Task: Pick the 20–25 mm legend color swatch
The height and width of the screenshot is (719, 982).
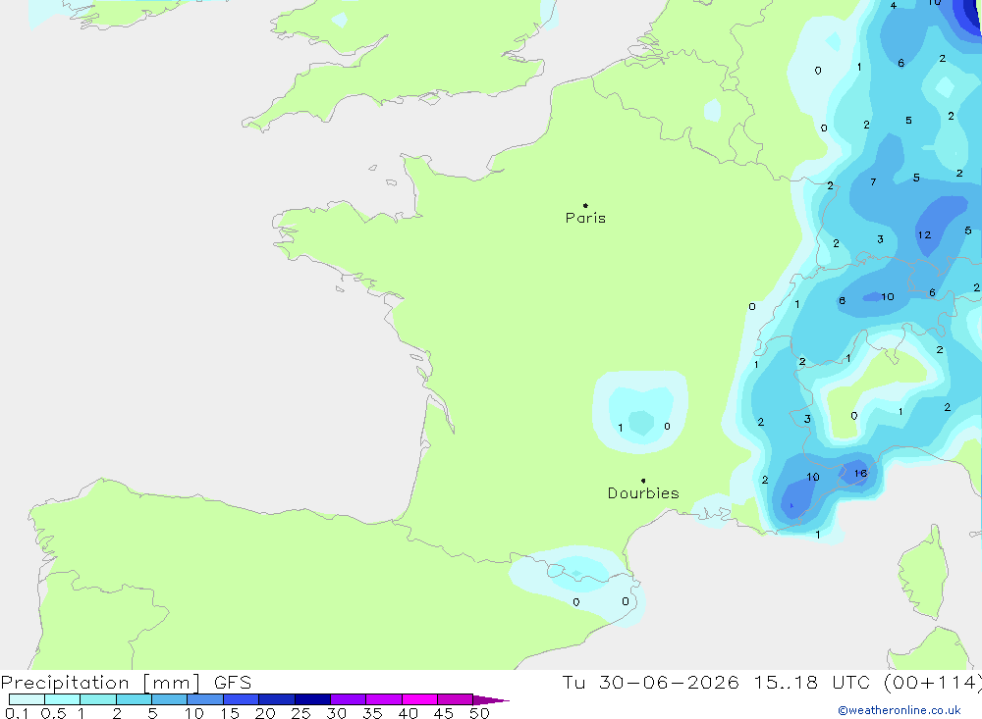Action: (276, 699)
